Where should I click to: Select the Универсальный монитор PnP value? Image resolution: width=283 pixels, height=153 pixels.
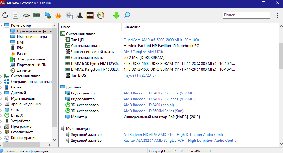pyautogui.click(x=162, y=117)
